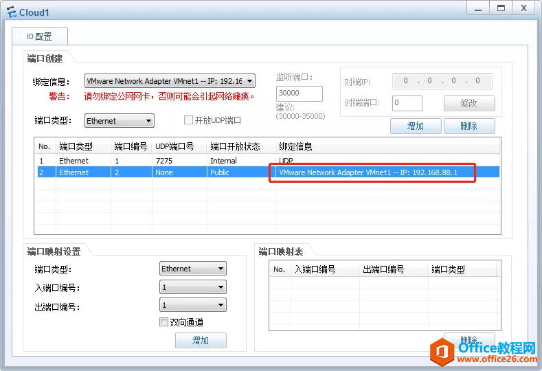Minimize the Cloud1 window
Screen dimensions: 542x371
478,8
